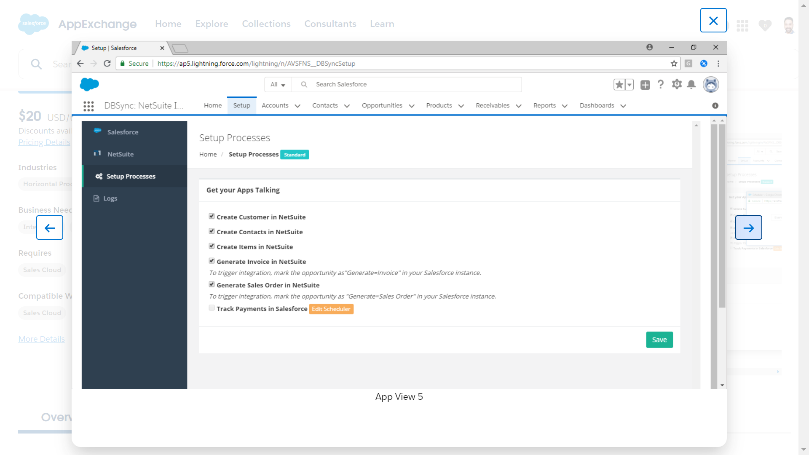Select the Home tab in DBSync app
The width and height of the screenshot is (809, 455).
coord(213,106)
